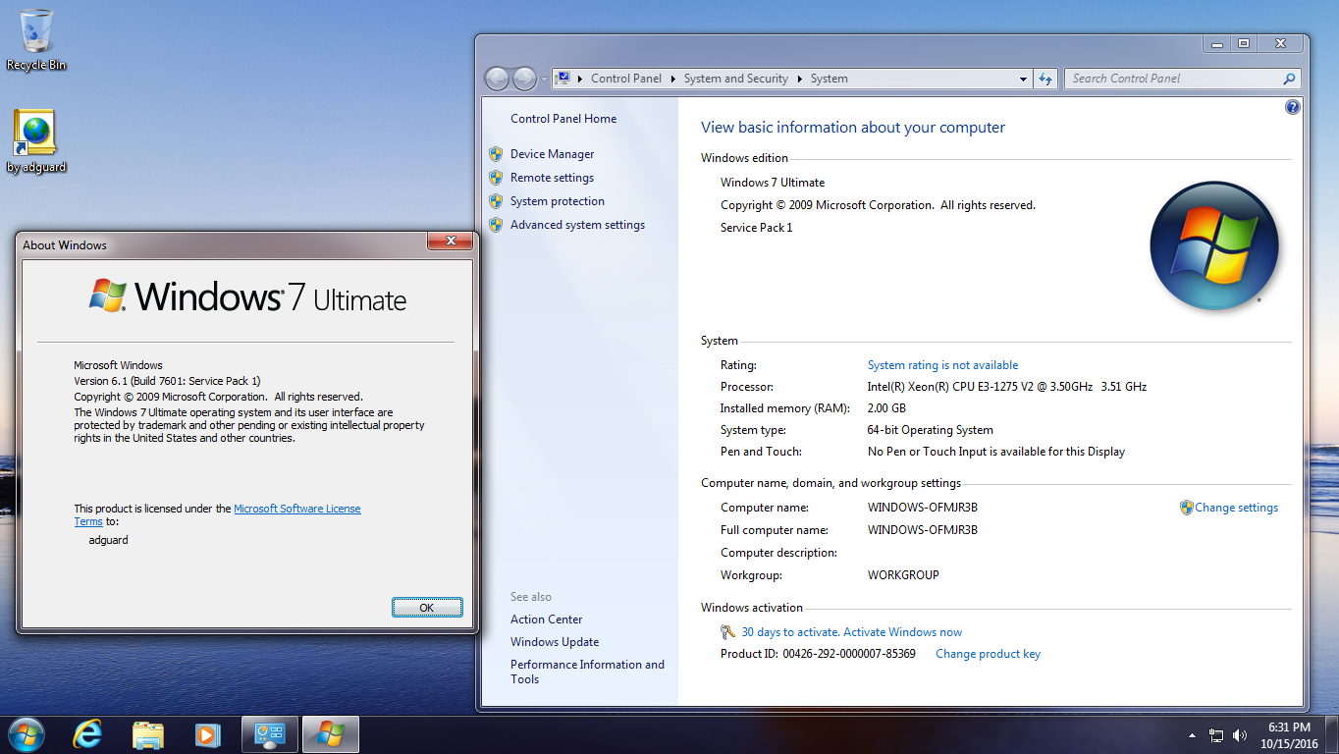1339x754 pixels.
Task: Click the magnifier icon in the search box
Action: 1289,79
